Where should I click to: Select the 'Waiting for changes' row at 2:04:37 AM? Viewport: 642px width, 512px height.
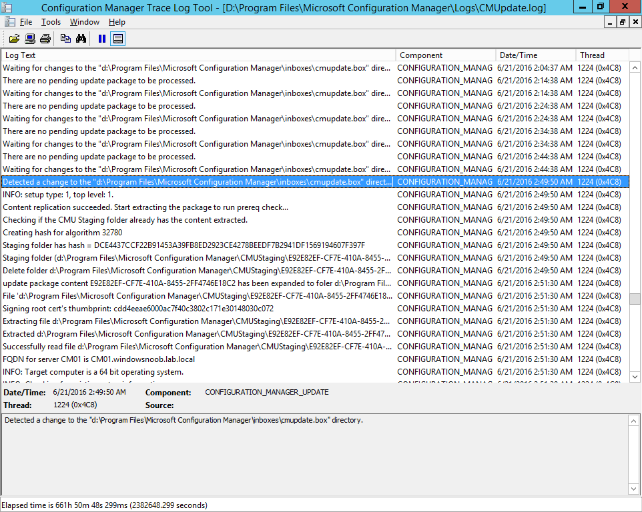[x=315, y=68]
